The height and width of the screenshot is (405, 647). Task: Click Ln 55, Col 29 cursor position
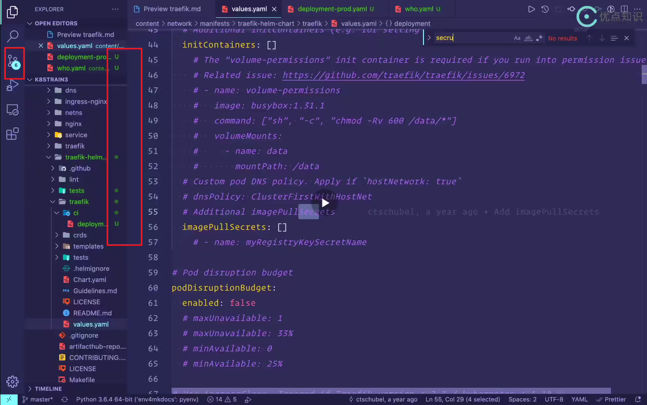[x=463, y=399]
